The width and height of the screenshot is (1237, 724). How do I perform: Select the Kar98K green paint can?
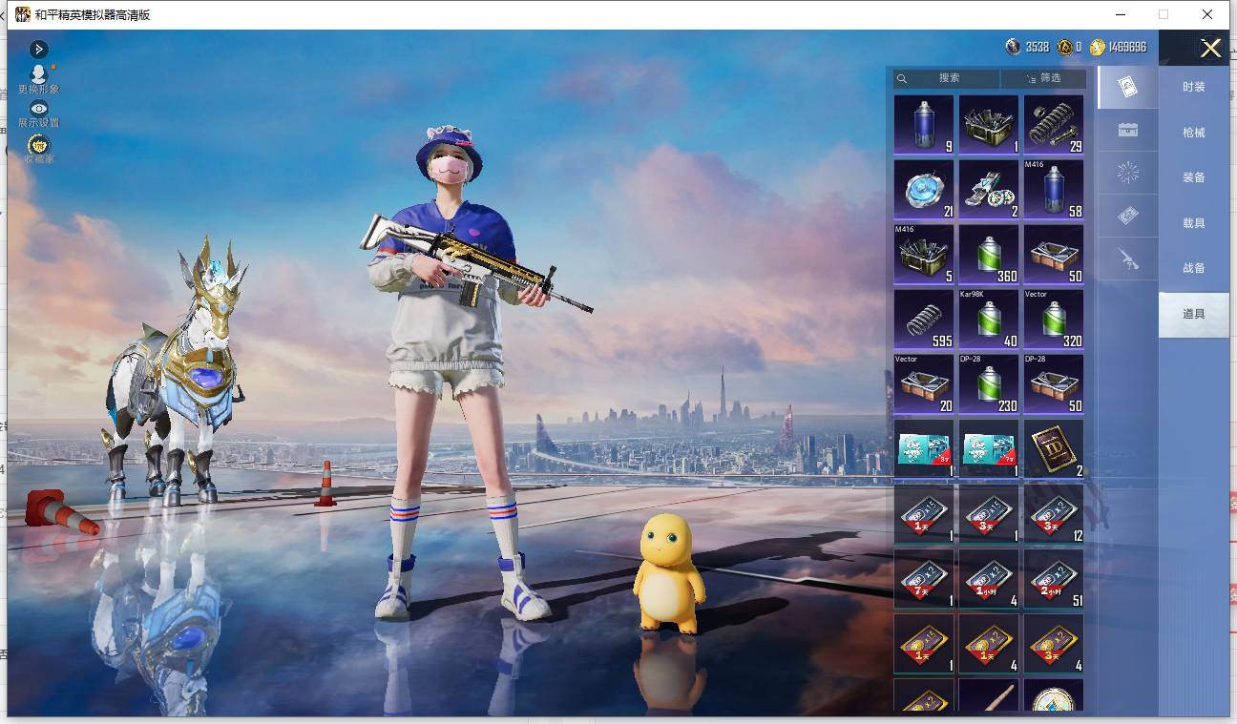(989, 319)
